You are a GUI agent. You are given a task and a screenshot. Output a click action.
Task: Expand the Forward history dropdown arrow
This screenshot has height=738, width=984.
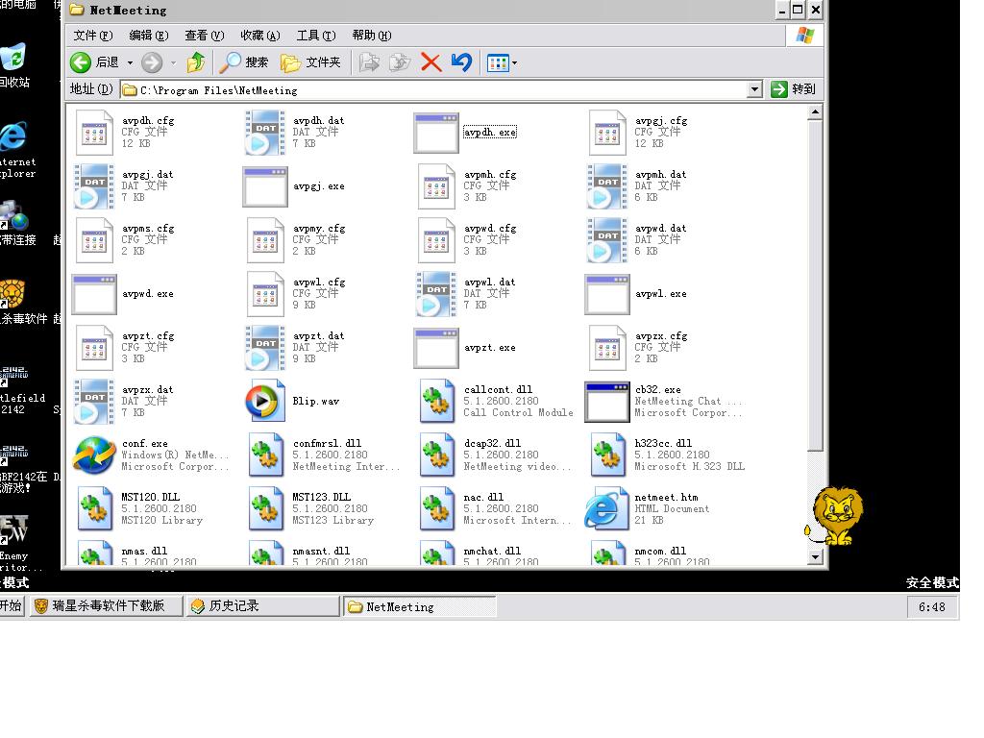pos(173,62)
